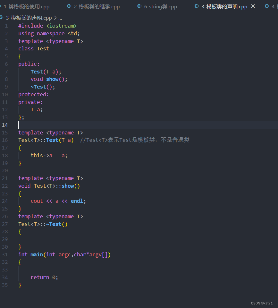
Task: Click the C++ file icon in the breadcrumb
Action: click(x=2, y=18)
